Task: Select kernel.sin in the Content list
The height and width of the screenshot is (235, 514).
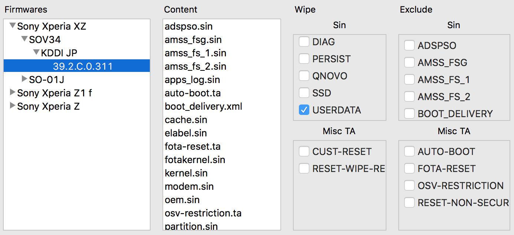Action: pyautogui.click(x=186, y=173)
